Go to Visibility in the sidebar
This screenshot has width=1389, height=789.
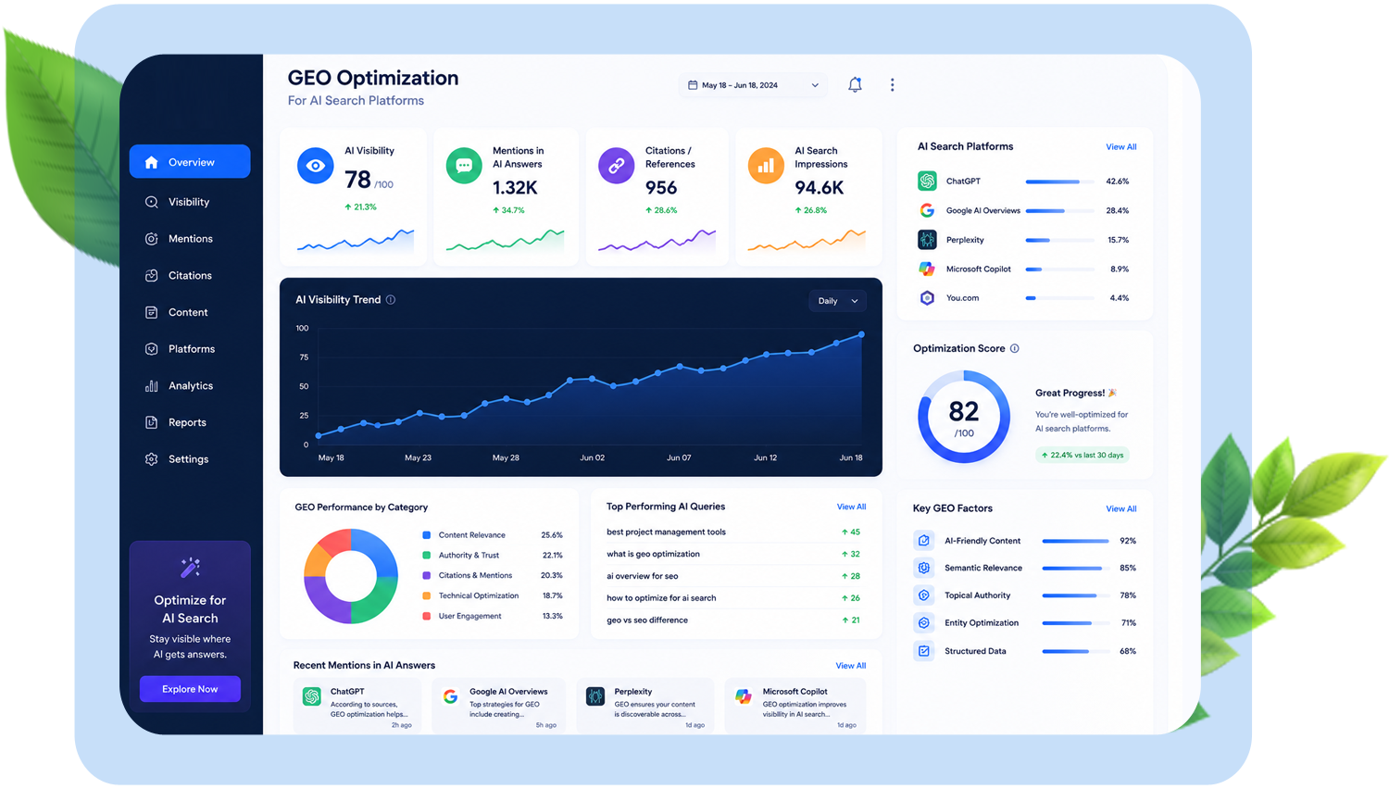189,202
